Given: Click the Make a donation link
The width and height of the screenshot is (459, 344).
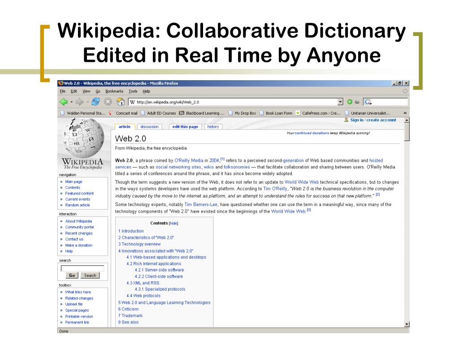Looking at the screenshot, I should coord(79,245).
